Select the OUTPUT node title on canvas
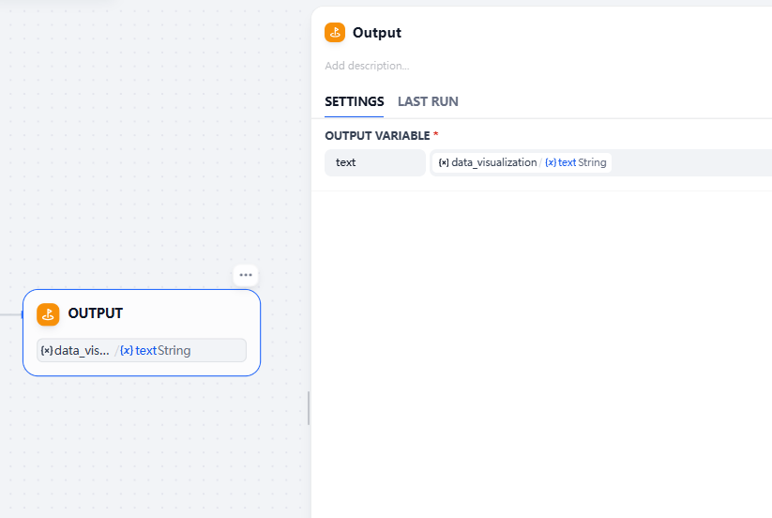 [x=95, y=313]
